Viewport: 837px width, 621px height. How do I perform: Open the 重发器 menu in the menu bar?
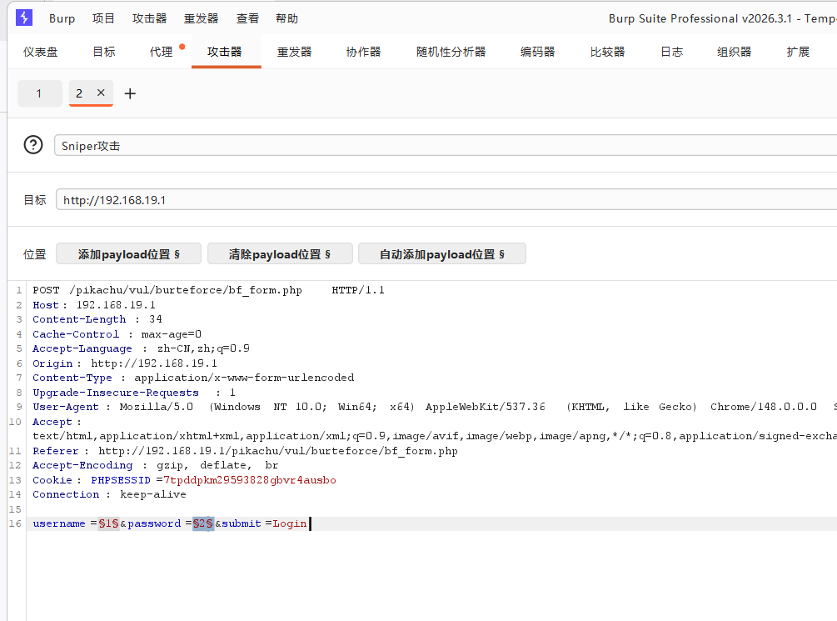pyautogui.click(x=202, y=18)
